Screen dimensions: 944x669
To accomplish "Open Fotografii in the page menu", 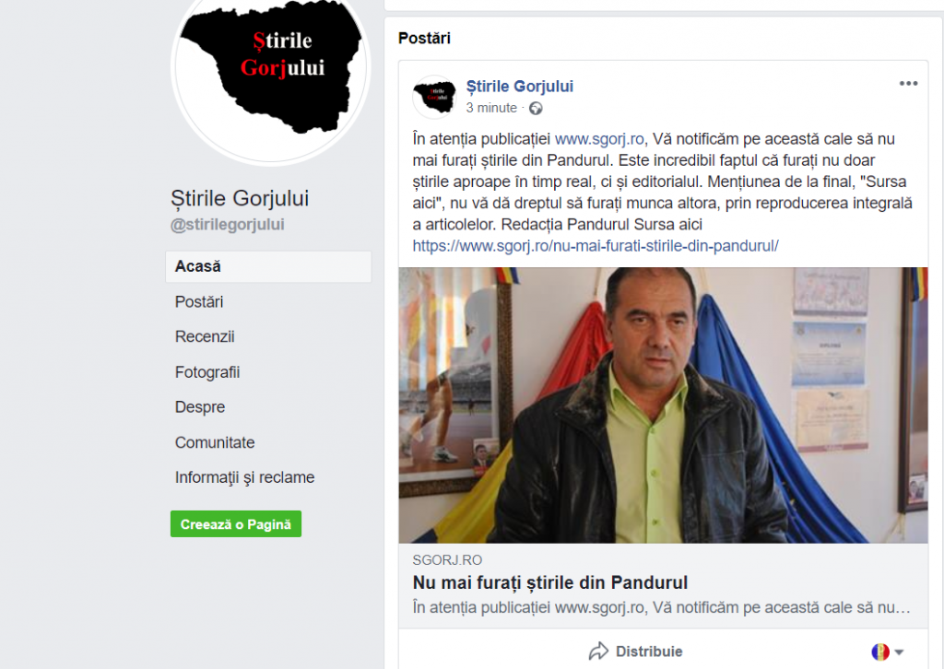I will click(x=207, y=372).
